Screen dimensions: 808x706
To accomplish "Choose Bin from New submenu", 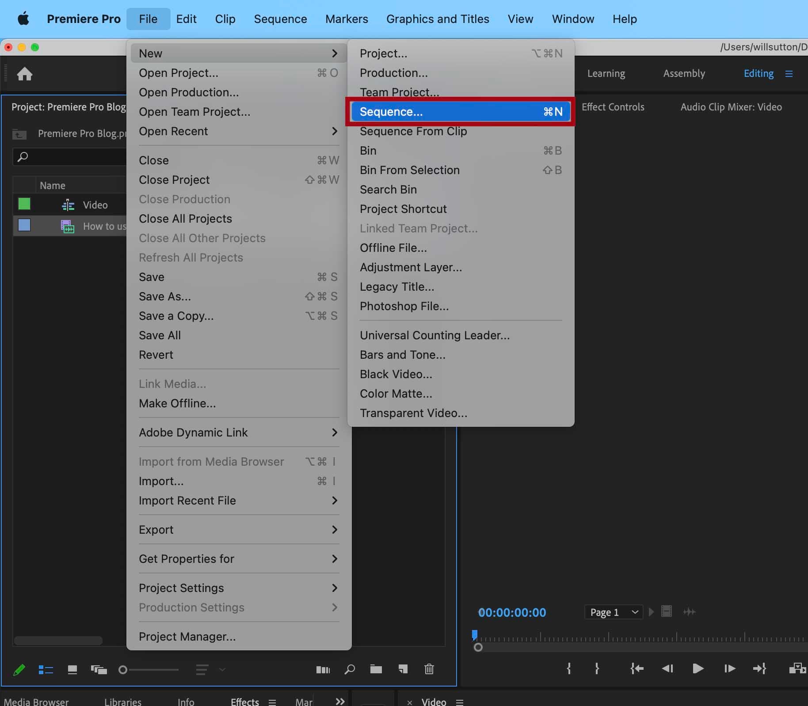I will pos(460,151).
